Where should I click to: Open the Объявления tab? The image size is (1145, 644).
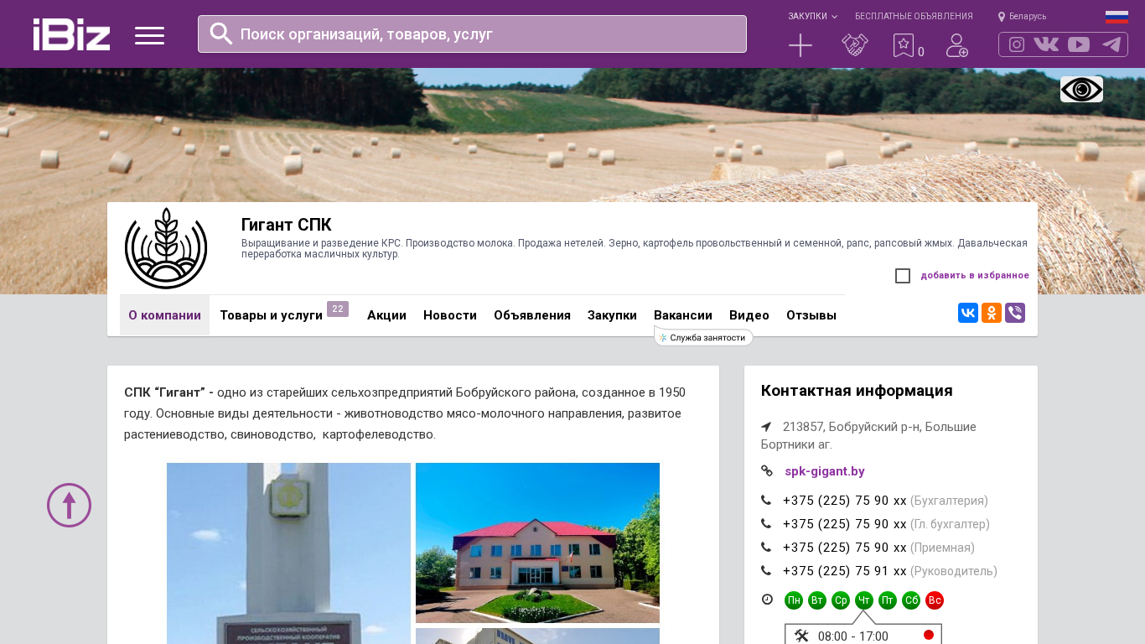[x=532, y=315]
